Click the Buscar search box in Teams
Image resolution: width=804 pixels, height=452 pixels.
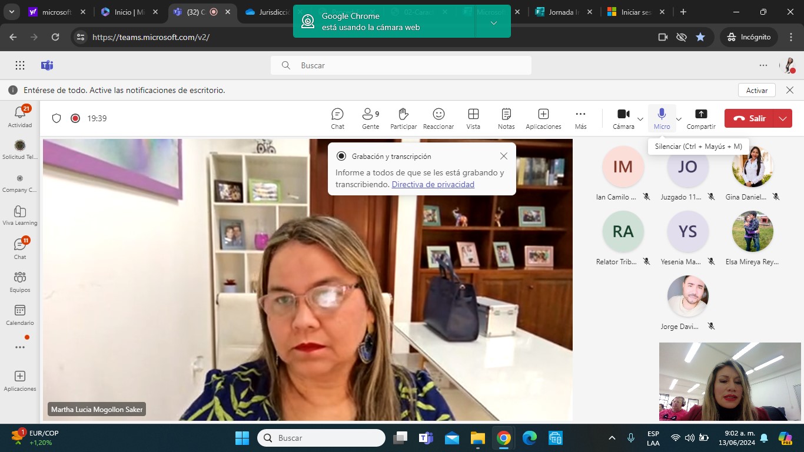tap(401, 65)
